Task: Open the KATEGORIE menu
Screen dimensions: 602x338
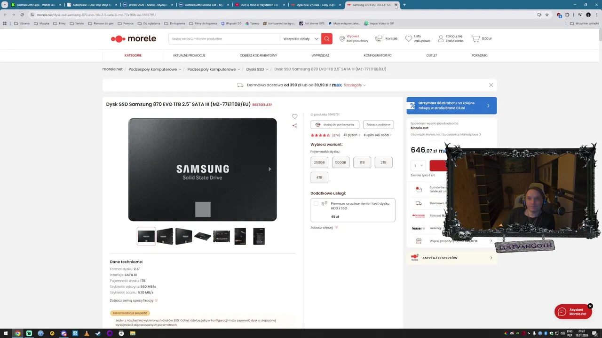Action: pyautogui.click(x=133, y=55)
